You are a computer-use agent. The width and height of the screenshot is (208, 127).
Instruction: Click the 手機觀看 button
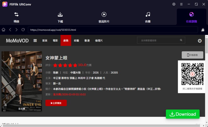pos(192,55)
